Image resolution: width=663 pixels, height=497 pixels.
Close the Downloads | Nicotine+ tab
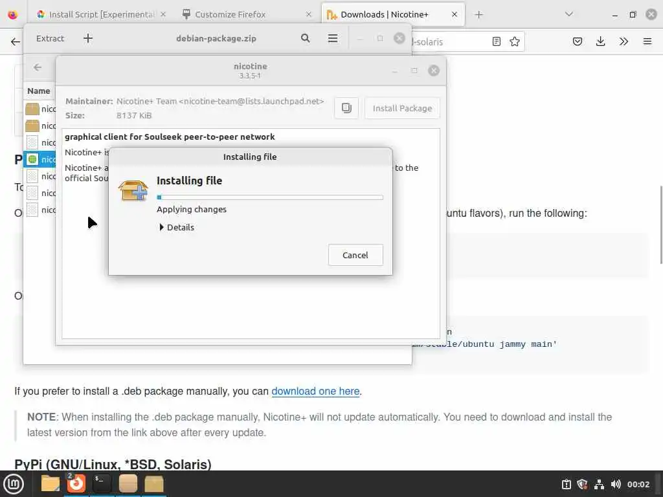pyautogui.click(x=455, y=14)
